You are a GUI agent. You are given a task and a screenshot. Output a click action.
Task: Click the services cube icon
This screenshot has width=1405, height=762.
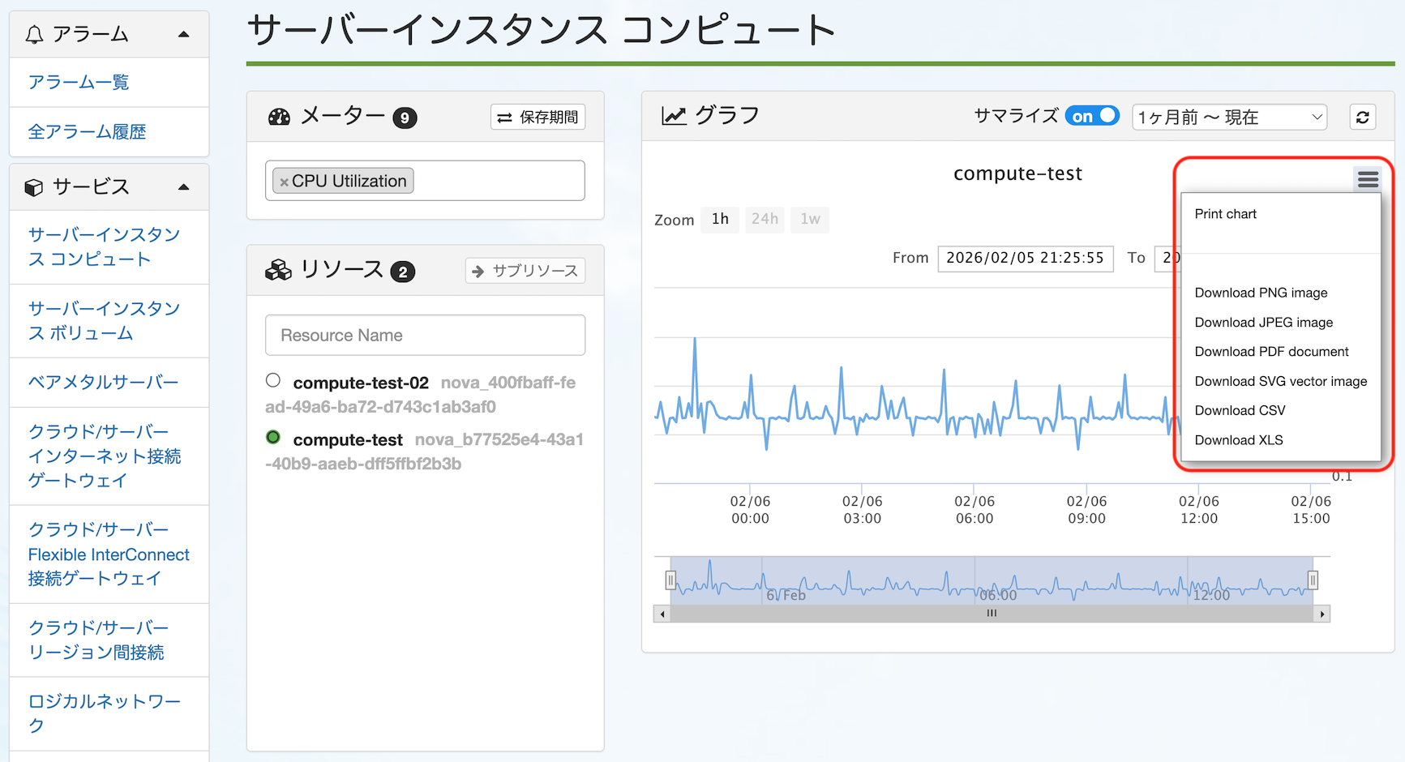(34, 187)
